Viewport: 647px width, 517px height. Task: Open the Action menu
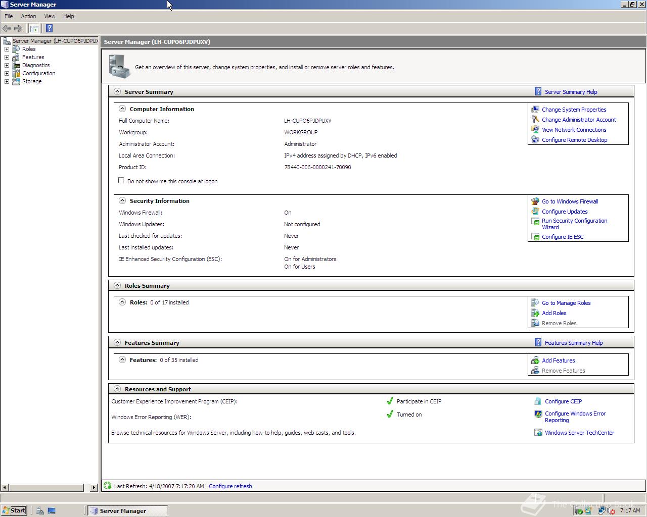(28, 16)
